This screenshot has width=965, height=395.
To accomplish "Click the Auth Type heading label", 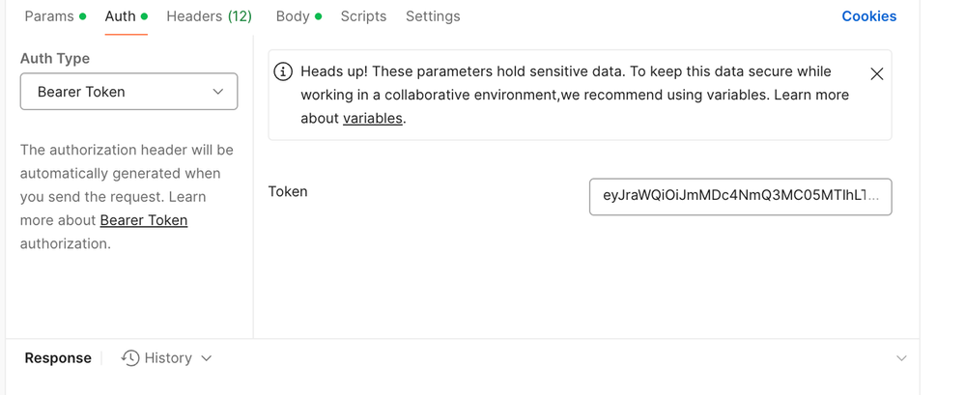I will click(55, 59).
